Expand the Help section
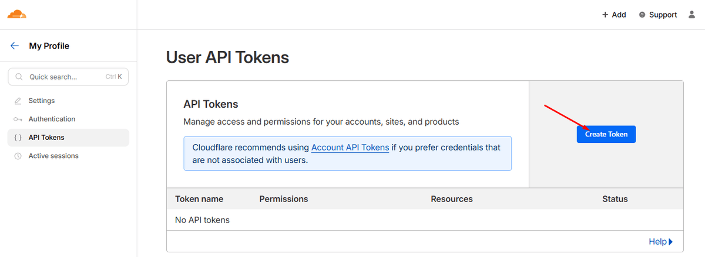The height and width of the screenshot is (257, 705). (x=660, y=241)
